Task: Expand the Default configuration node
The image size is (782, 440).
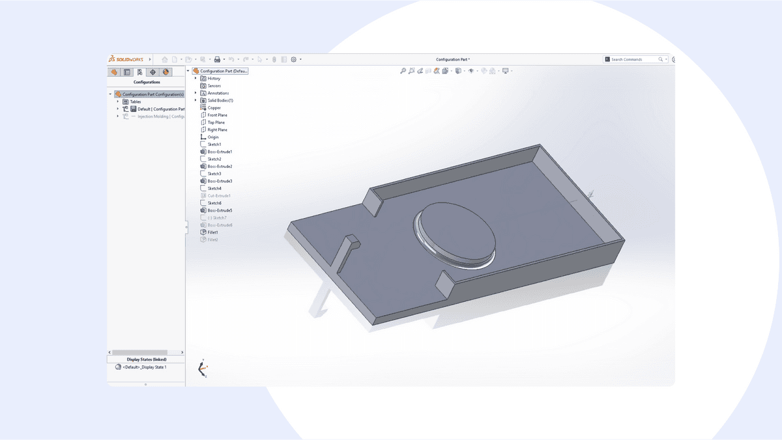Action: [118, 109]
